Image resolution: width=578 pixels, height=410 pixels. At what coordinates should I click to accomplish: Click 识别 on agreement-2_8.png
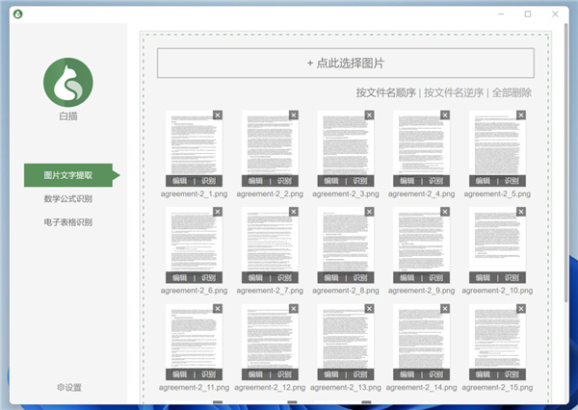pyautogui.click(x=360, y=278)
